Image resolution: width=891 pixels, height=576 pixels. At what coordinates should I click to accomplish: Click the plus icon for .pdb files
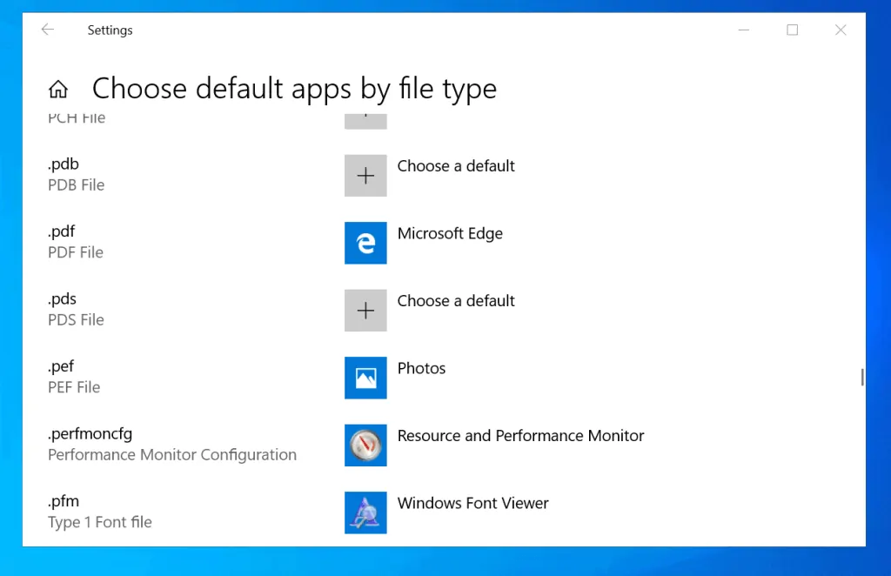365,176
